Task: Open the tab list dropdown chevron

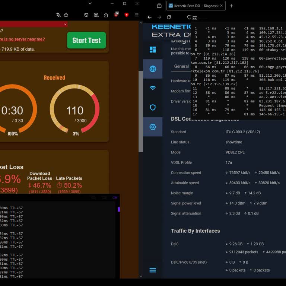Action: click(90, 4)
